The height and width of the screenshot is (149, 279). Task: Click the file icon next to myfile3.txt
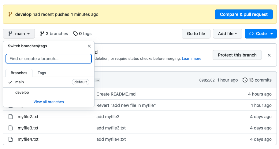tap(11, 128)
